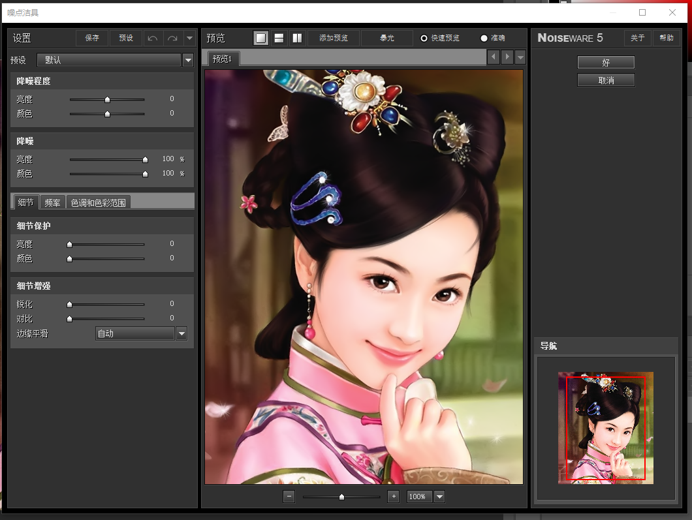This screenshot has width=692, height=520.
Task: Click the 预设 button in the settings toolbar
Action: pyautogui.click(x=126, y=38)
